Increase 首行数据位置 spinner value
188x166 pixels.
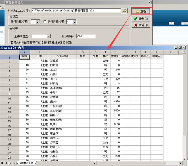38,20
